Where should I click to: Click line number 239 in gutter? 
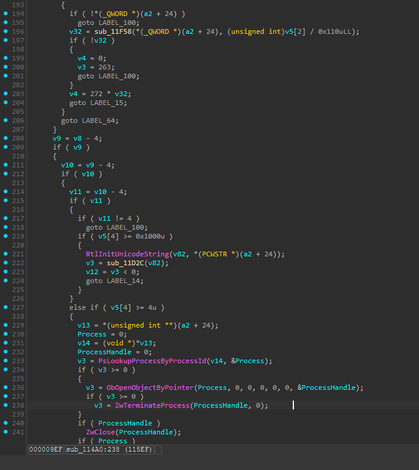(18, 414)
